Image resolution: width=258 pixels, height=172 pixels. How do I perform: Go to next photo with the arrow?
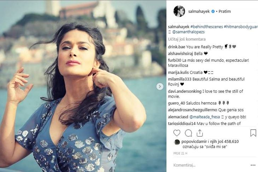point(160,86)
